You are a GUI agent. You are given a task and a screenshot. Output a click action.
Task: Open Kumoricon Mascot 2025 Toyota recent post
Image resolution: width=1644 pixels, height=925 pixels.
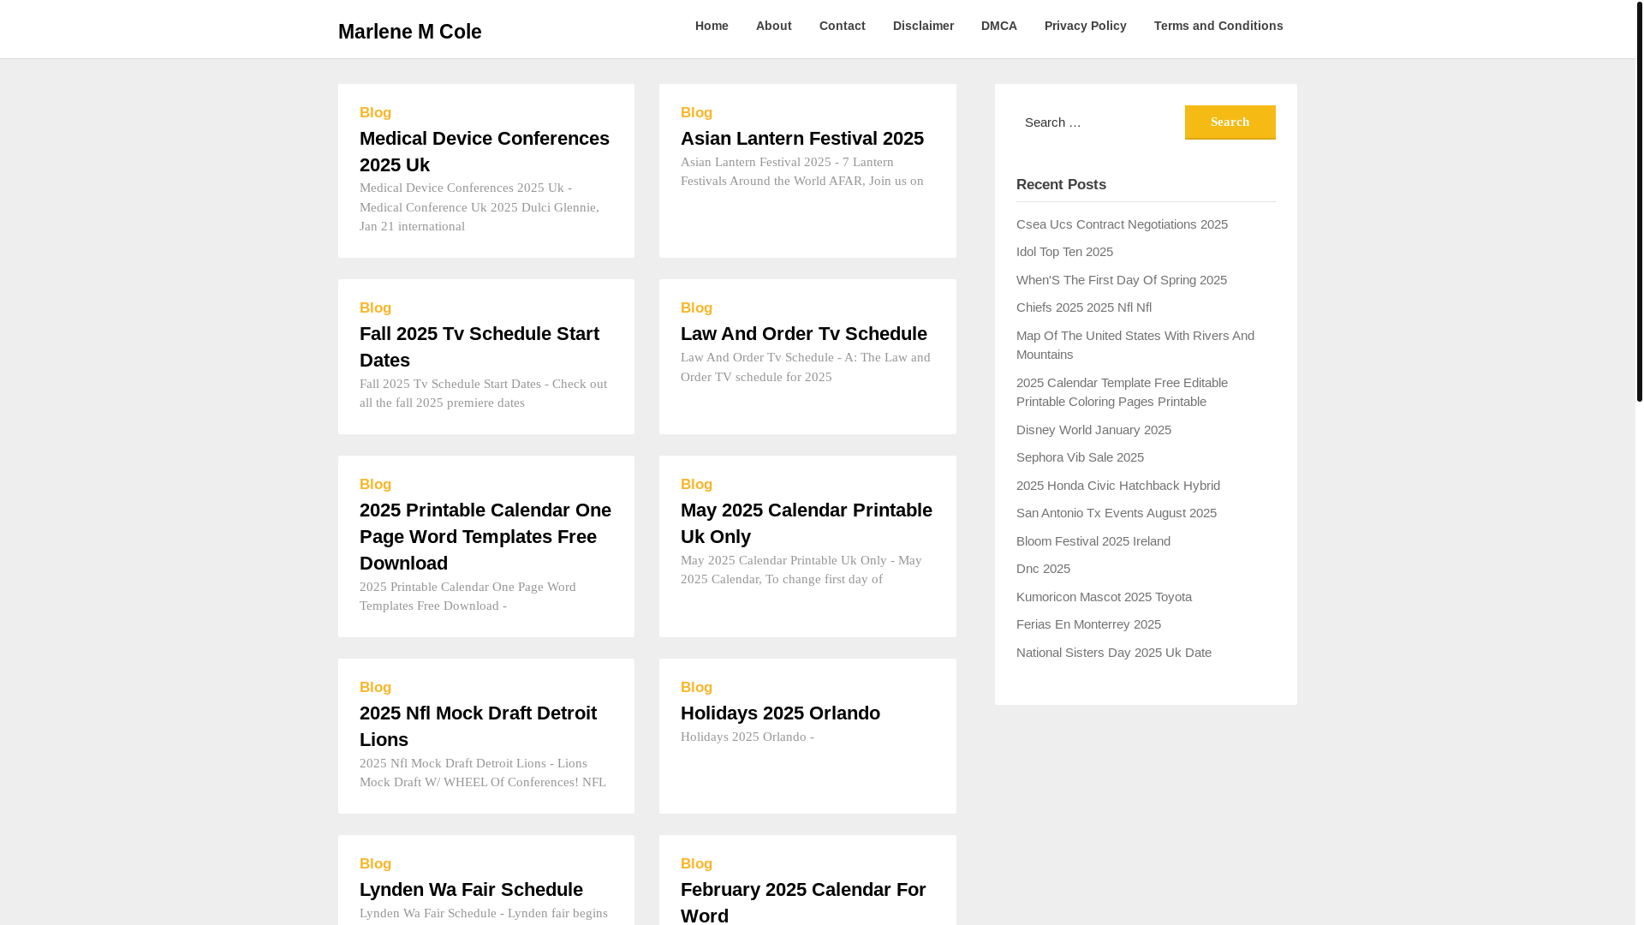point(1104,596)
